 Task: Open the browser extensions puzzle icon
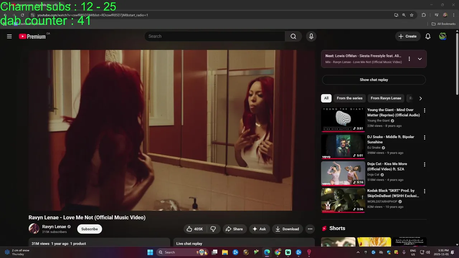pos(423,15)
